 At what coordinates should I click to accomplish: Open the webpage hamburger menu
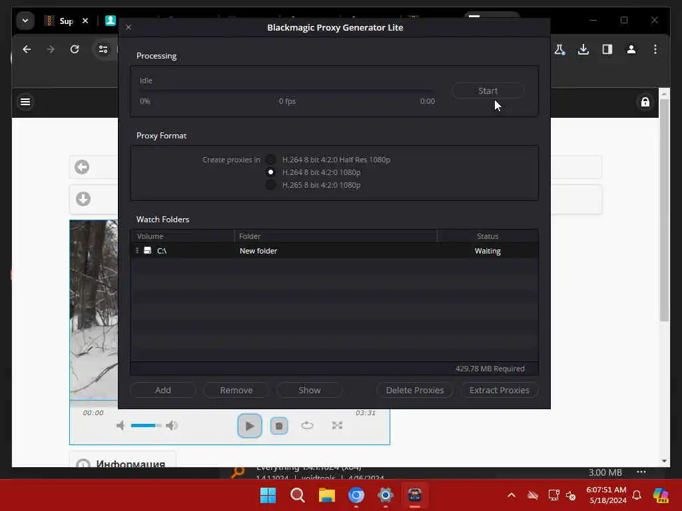tap(25, 102)
